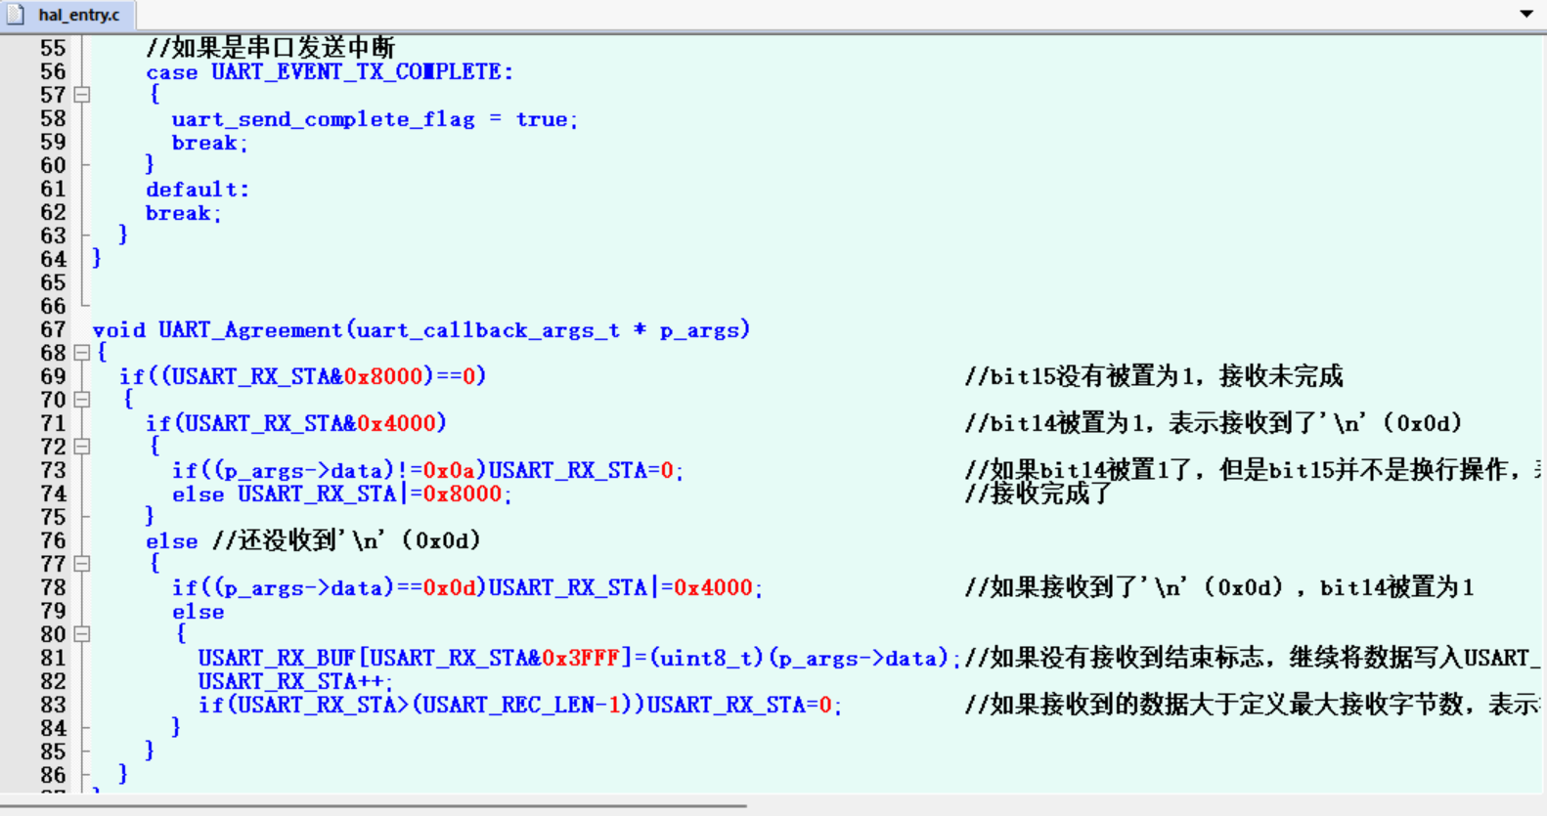Click the bit14 comment on line 71
Screen dimensions: 1547x816
pos(1214,423)
